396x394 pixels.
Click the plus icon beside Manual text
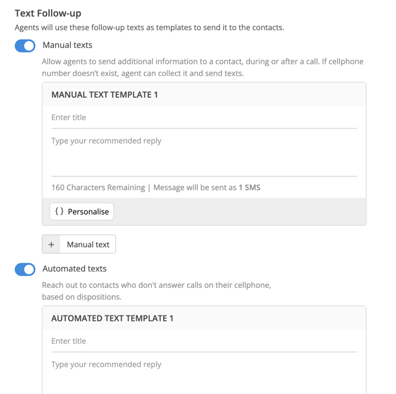[x=51, y=244]
